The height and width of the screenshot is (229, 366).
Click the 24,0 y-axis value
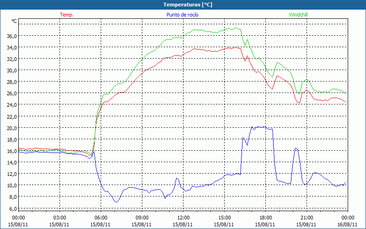(12, 105)
